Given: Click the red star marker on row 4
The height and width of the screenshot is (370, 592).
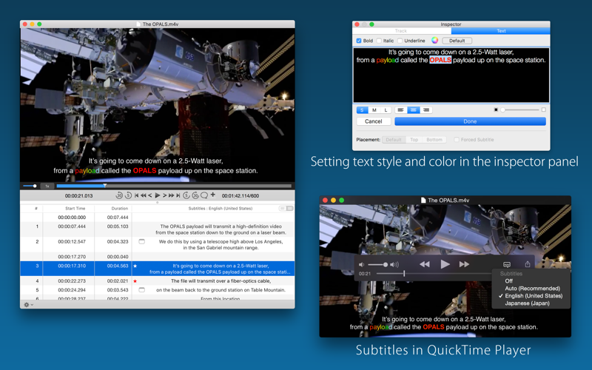Looking at the screenshot, I should click(135, 281).
